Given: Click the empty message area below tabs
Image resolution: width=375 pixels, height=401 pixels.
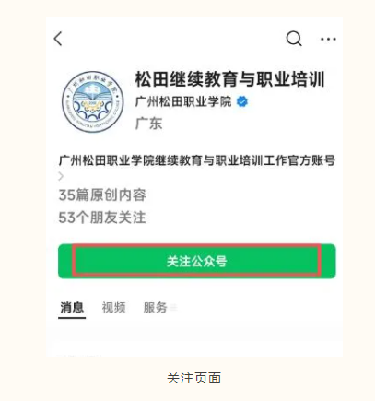Looking at the screenshot, I should [x=194, y=338].
